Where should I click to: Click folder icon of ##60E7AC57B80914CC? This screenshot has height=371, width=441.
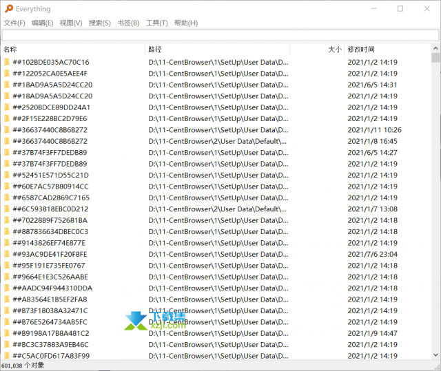pos(7,187)
